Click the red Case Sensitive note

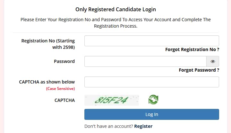[60, 88]
